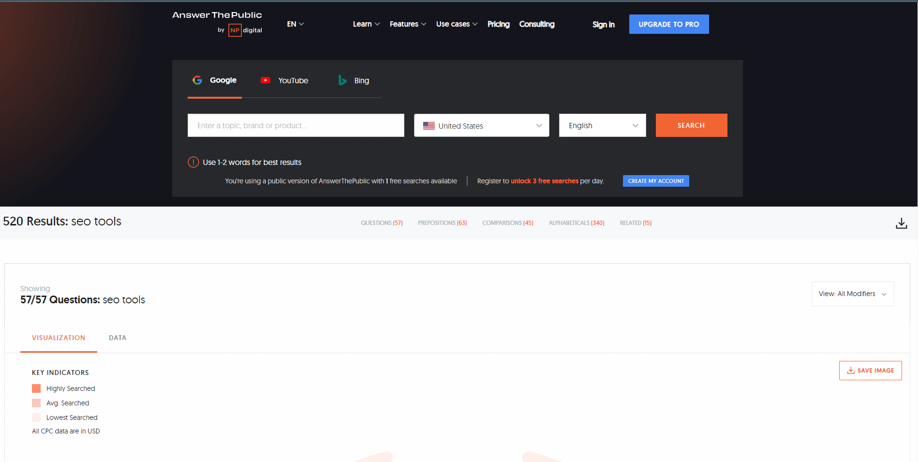Click the Highly Searched color swatch
Viewport: 918px width, 462px height.
point(36,388)
